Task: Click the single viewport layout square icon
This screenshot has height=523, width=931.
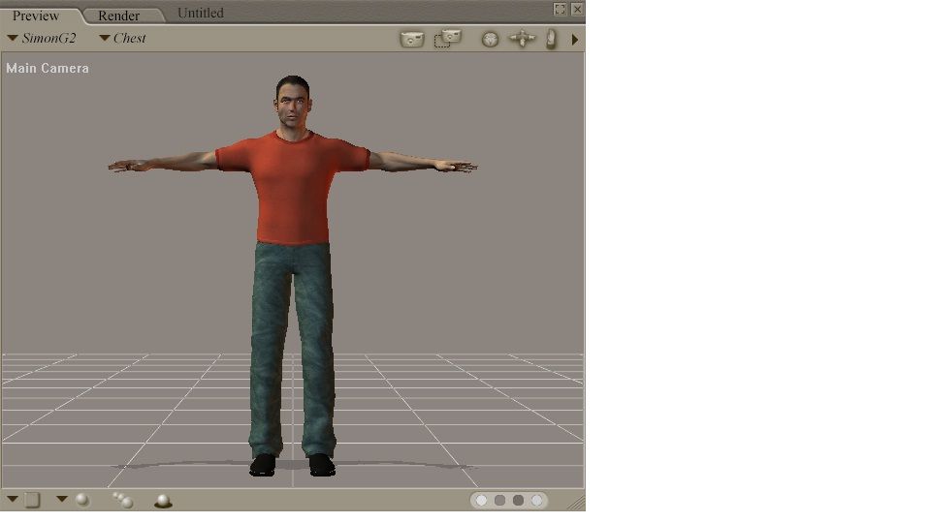Action: pyautogui.click(x=33, y=500)
